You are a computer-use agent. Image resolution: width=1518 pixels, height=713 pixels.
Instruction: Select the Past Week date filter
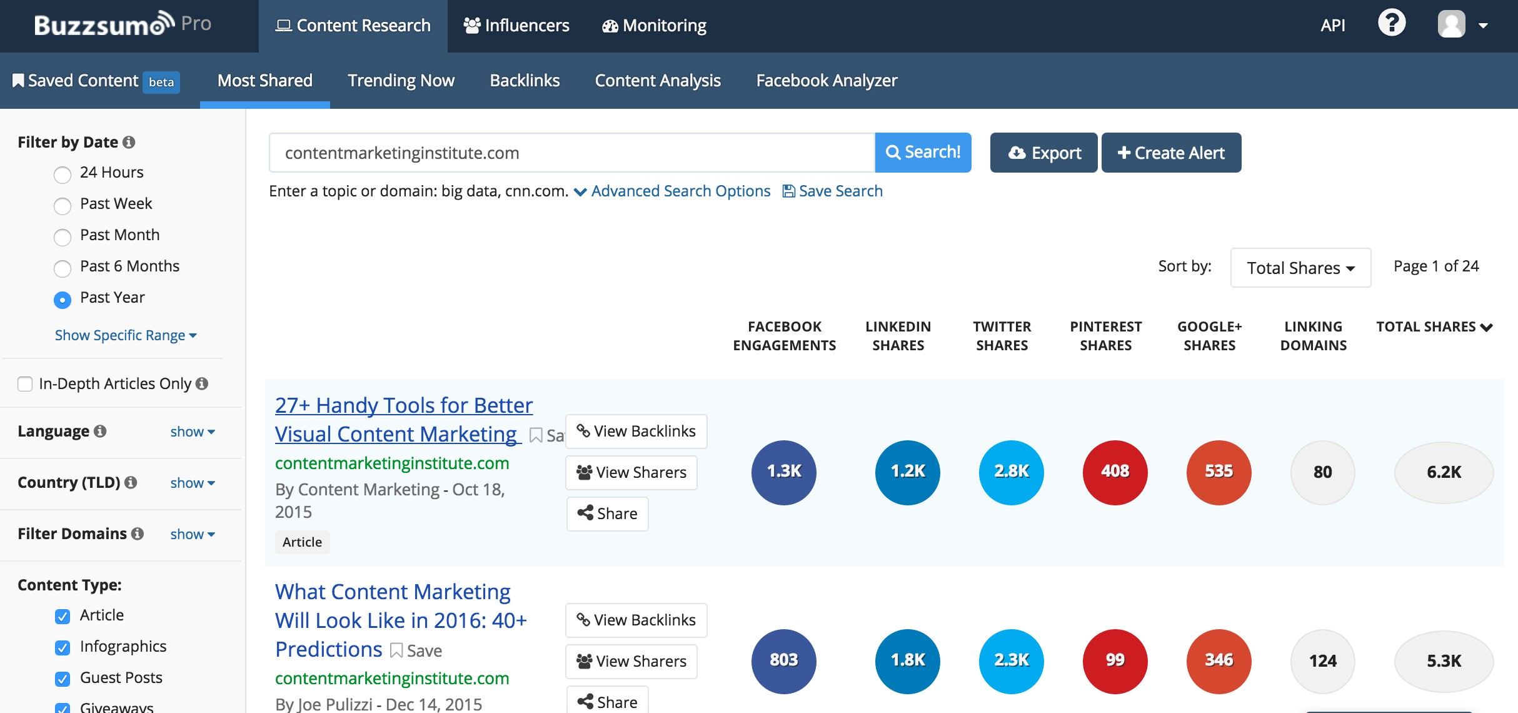63,205
